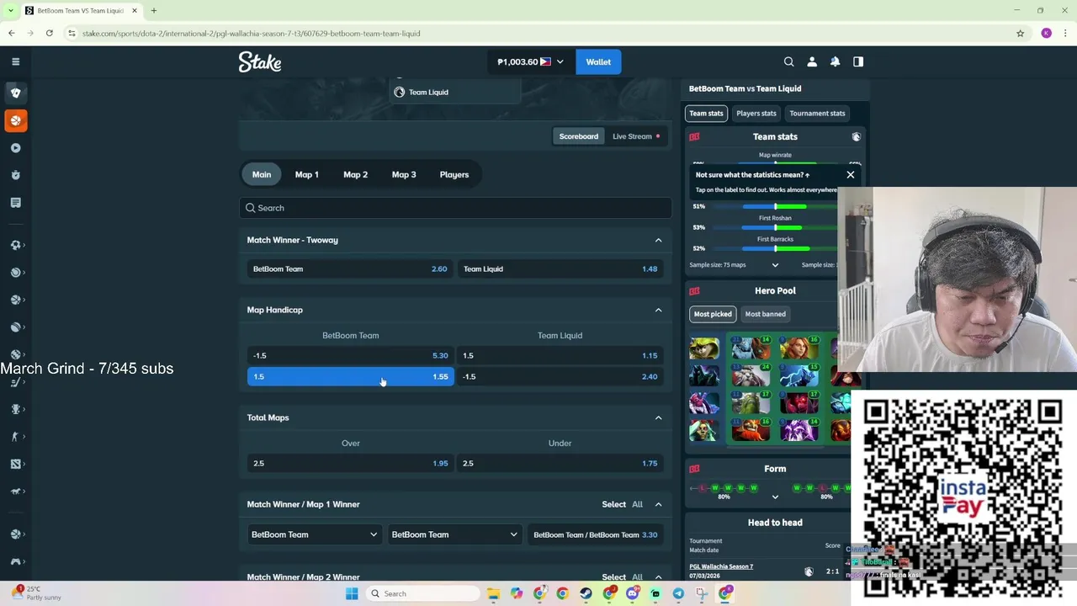The width and height of the screenshot is (1077, 606).
Task: Open the Players tab
Action: point(454,174)
